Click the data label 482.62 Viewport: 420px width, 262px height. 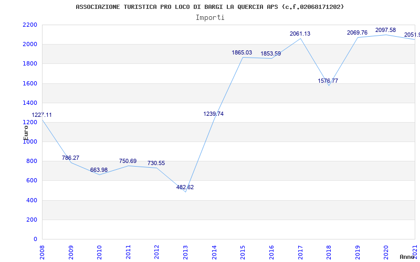pos(185,187)
